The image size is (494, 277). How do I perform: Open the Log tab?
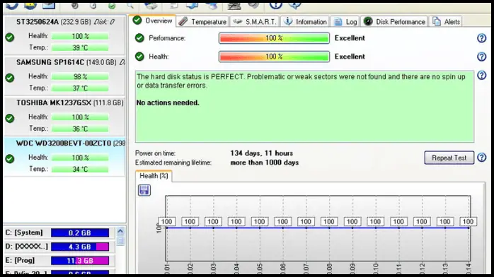(345, 22)
